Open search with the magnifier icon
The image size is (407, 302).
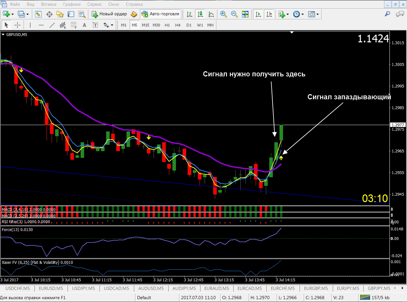(388, 14)
